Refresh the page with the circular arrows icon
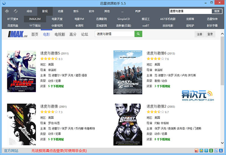Viewport: 226px width, 155px height. [16, 11]
